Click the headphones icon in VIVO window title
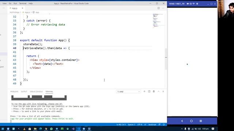This screenshot has height=131, width=234. tap(190, 4)
